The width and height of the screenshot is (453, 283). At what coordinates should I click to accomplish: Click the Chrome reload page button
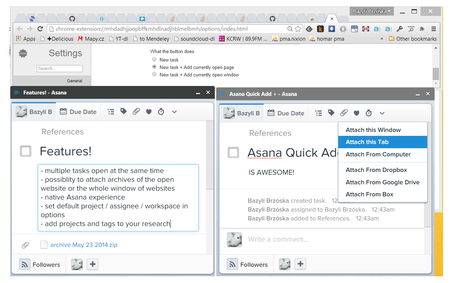tap(40, 29)
